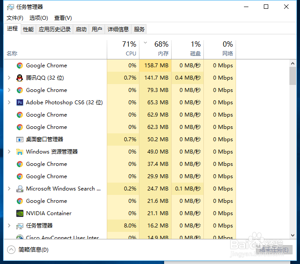Switch to the 启动 tab

(x=81, y=29)
